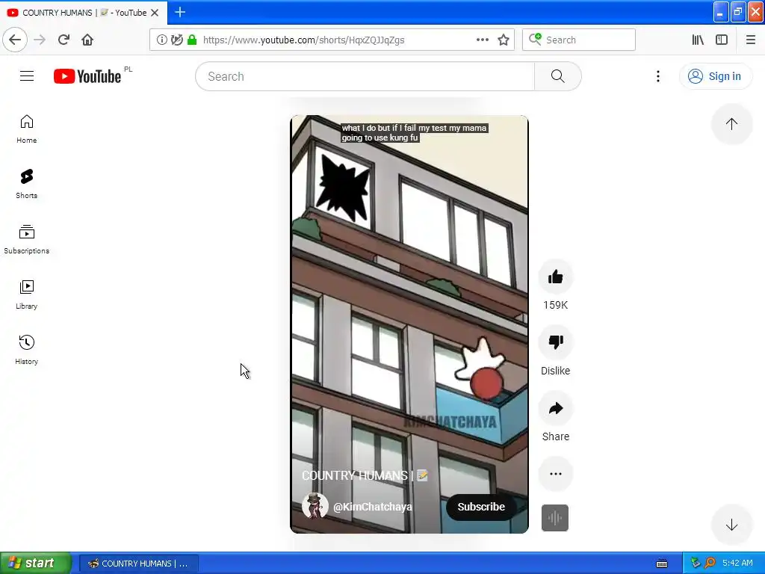Image resolution: width=765 pixels, height=574 pixels.
Task: Dislike the short with the thumbs-down icon
Action: pos(555,342)
